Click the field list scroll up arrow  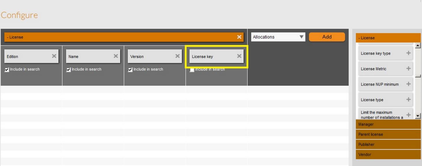[x=418, y=45]
